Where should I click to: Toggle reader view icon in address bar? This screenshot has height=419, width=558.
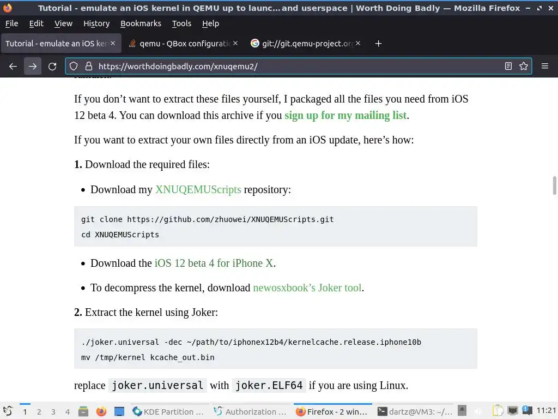508,66
